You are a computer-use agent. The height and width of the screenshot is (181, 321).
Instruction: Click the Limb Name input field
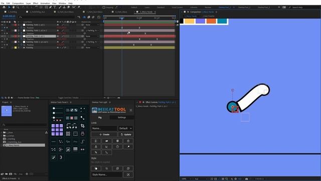click(x=104, y=129)
